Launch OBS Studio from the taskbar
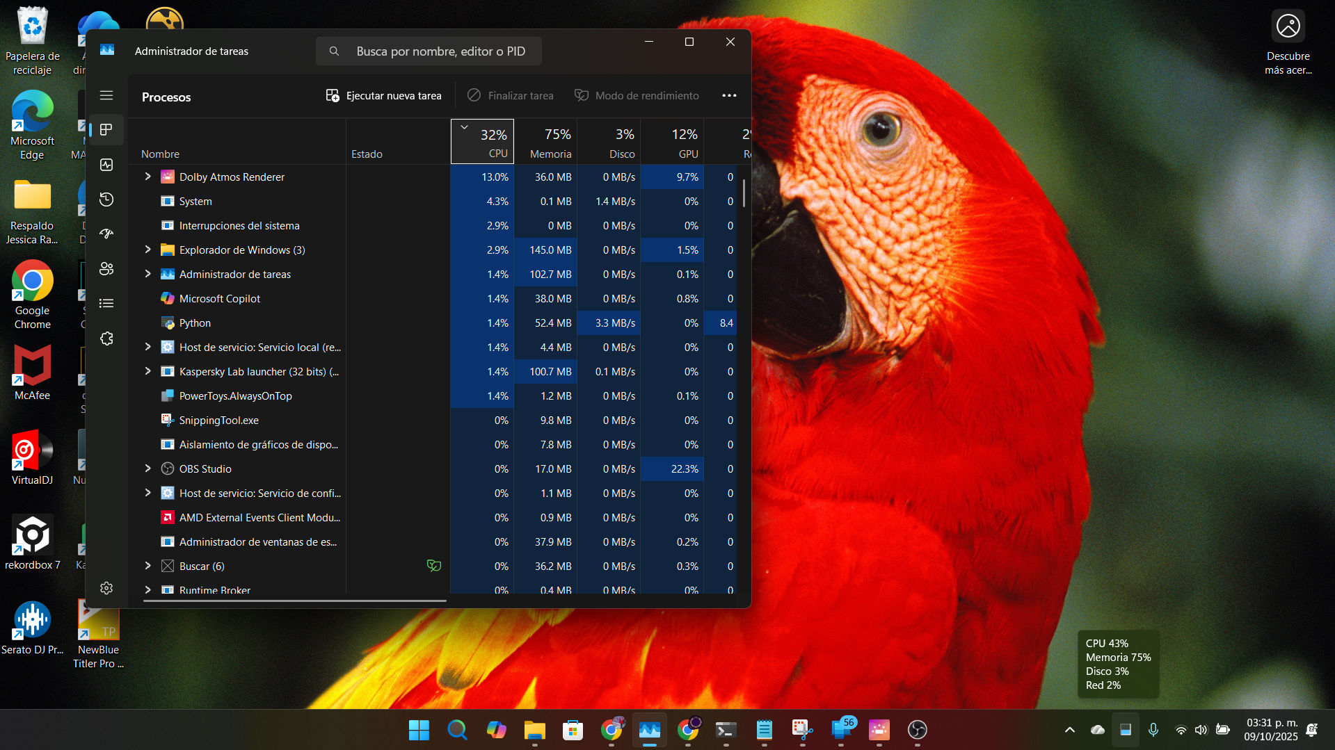Image resolution: width=1335 pixels, height=750 pixels. tap(917, 731)
